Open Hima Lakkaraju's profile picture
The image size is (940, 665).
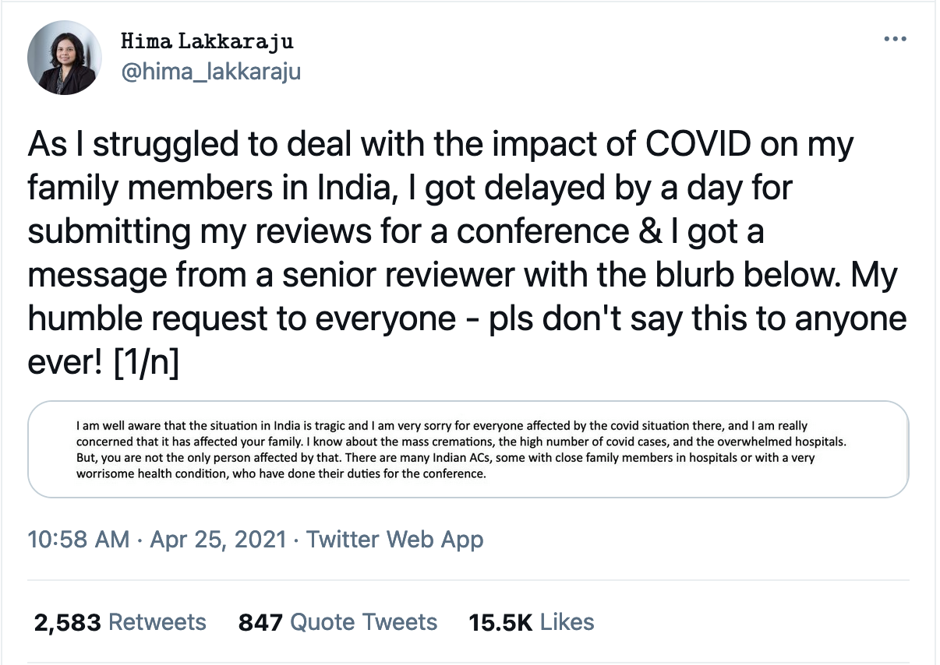(65, 58)
